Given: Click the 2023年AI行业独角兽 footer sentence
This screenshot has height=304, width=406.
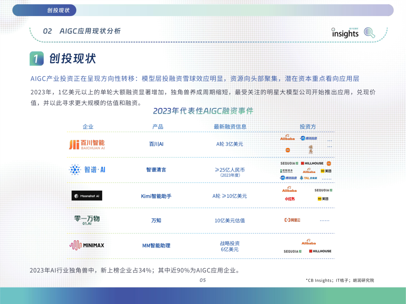Looking at the screenshot, I should 135,270.
